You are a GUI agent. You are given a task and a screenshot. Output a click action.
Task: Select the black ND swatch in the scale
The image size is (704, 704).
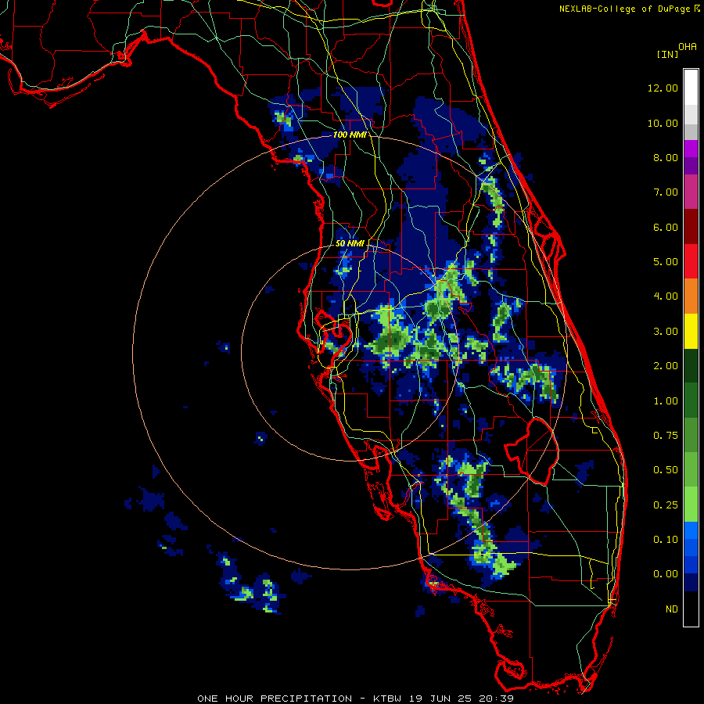click(691, 609)
